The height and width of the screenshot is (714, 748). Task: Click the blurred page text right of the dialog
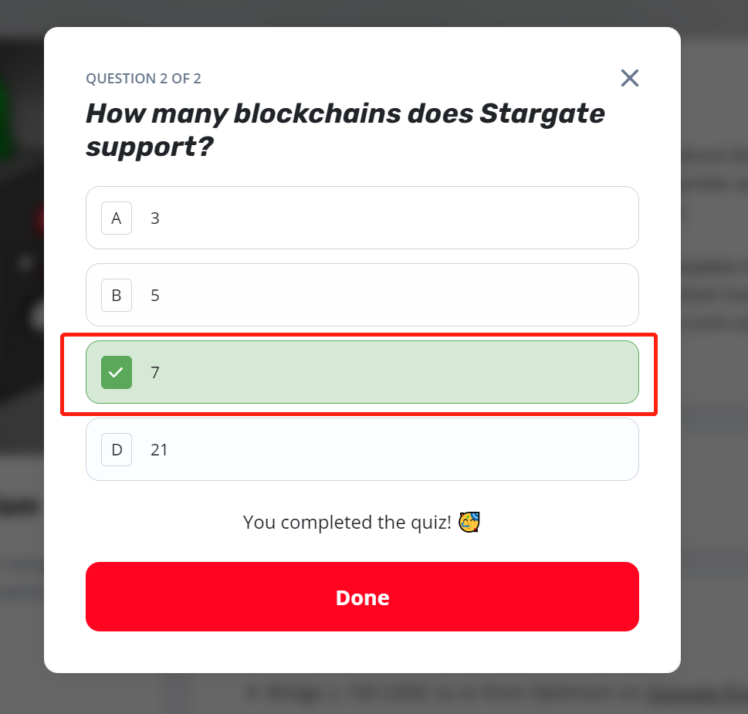point(714,293)
